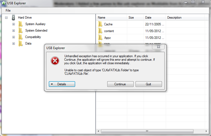Click Quit to close the application
The height and width of the screenshot is (136, 211).
click(148, 84)
